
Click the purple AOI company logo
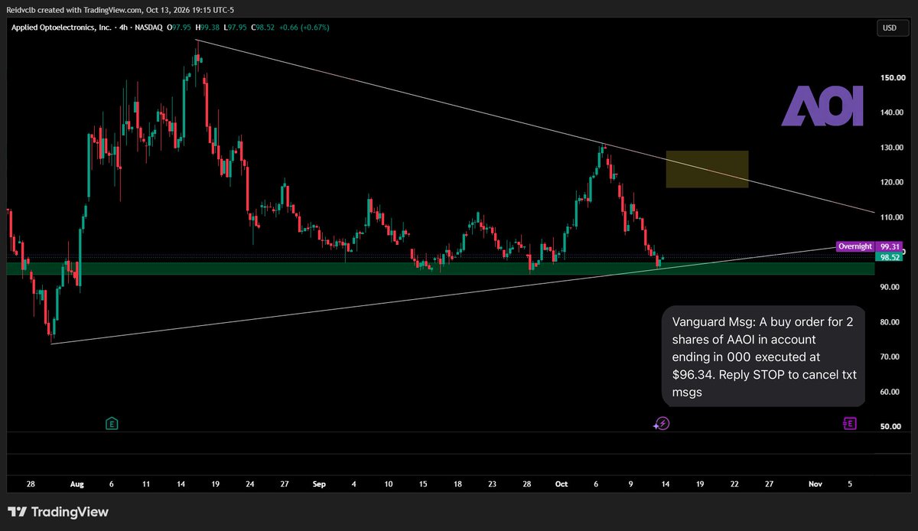(822, 106)
